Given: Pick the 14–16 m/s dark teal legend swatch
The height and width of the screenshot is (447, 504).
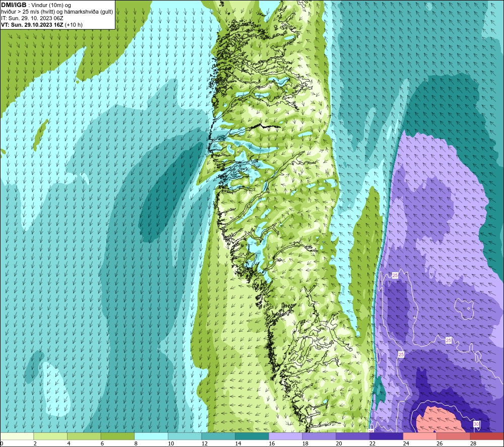Looking at the screenshot, I should pos(251,436).
